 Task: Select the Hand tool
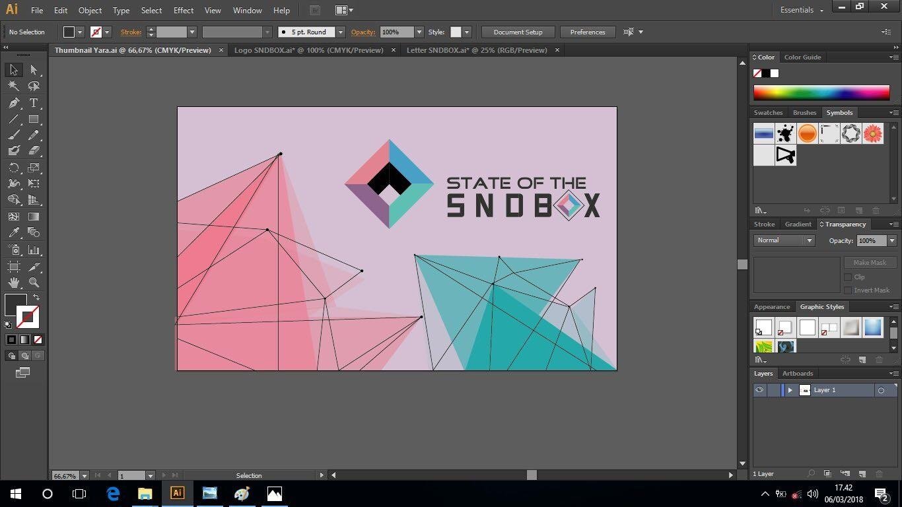pyautogui.click(x=13, y=283)
